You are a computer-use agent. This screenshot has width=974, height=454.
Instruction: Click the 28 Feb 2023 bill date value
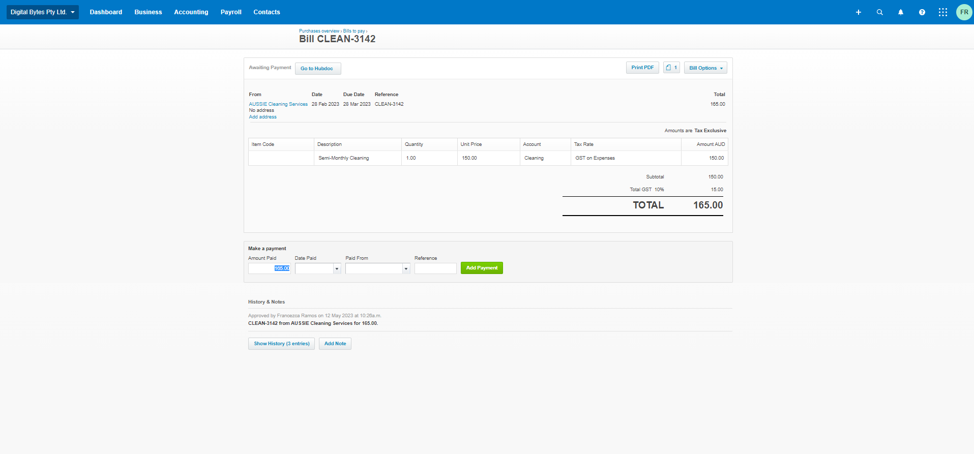[326, 104]
